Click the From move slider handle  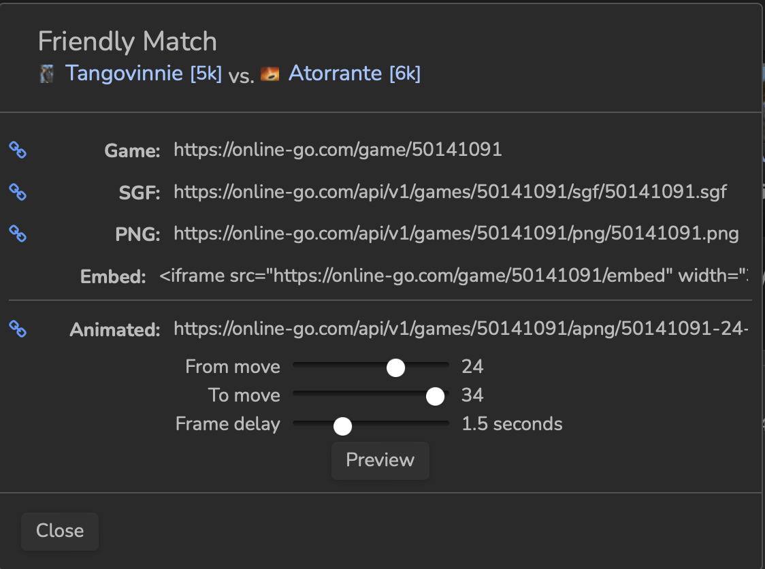[x=395, y=368]
